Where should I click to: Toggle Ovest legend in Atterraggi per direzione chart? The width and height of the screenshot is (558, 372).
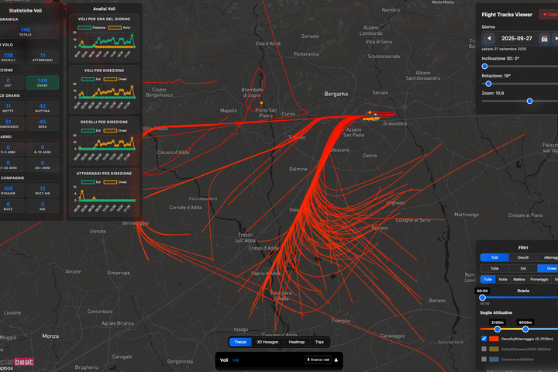115,182
